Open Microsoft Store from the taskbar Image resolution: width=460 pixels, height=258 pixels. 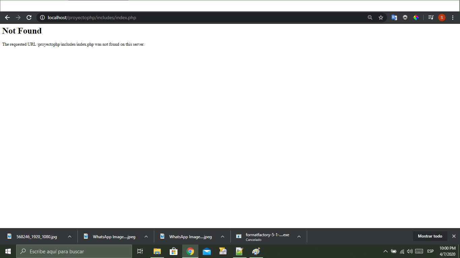click(x=174, y=251)
